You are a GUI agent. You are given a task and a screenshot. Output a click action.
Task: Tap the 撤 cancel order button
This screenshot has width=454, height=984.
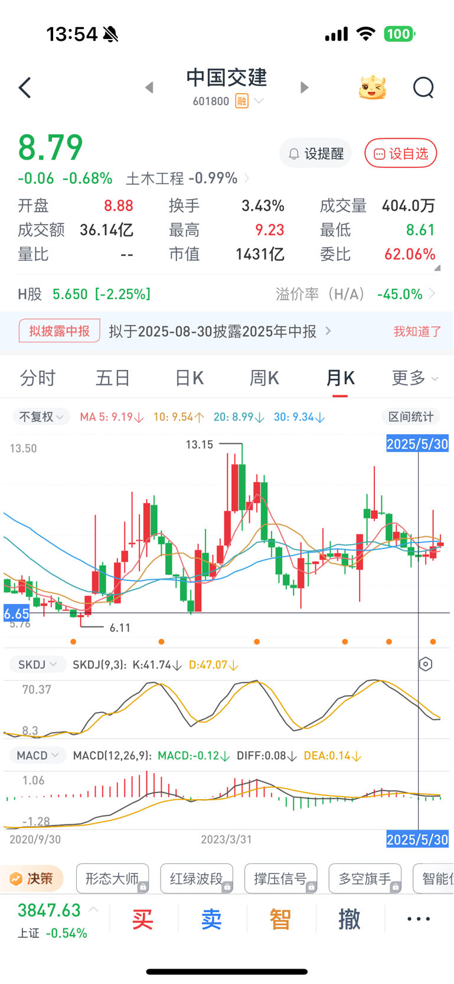tap(350, 920)
